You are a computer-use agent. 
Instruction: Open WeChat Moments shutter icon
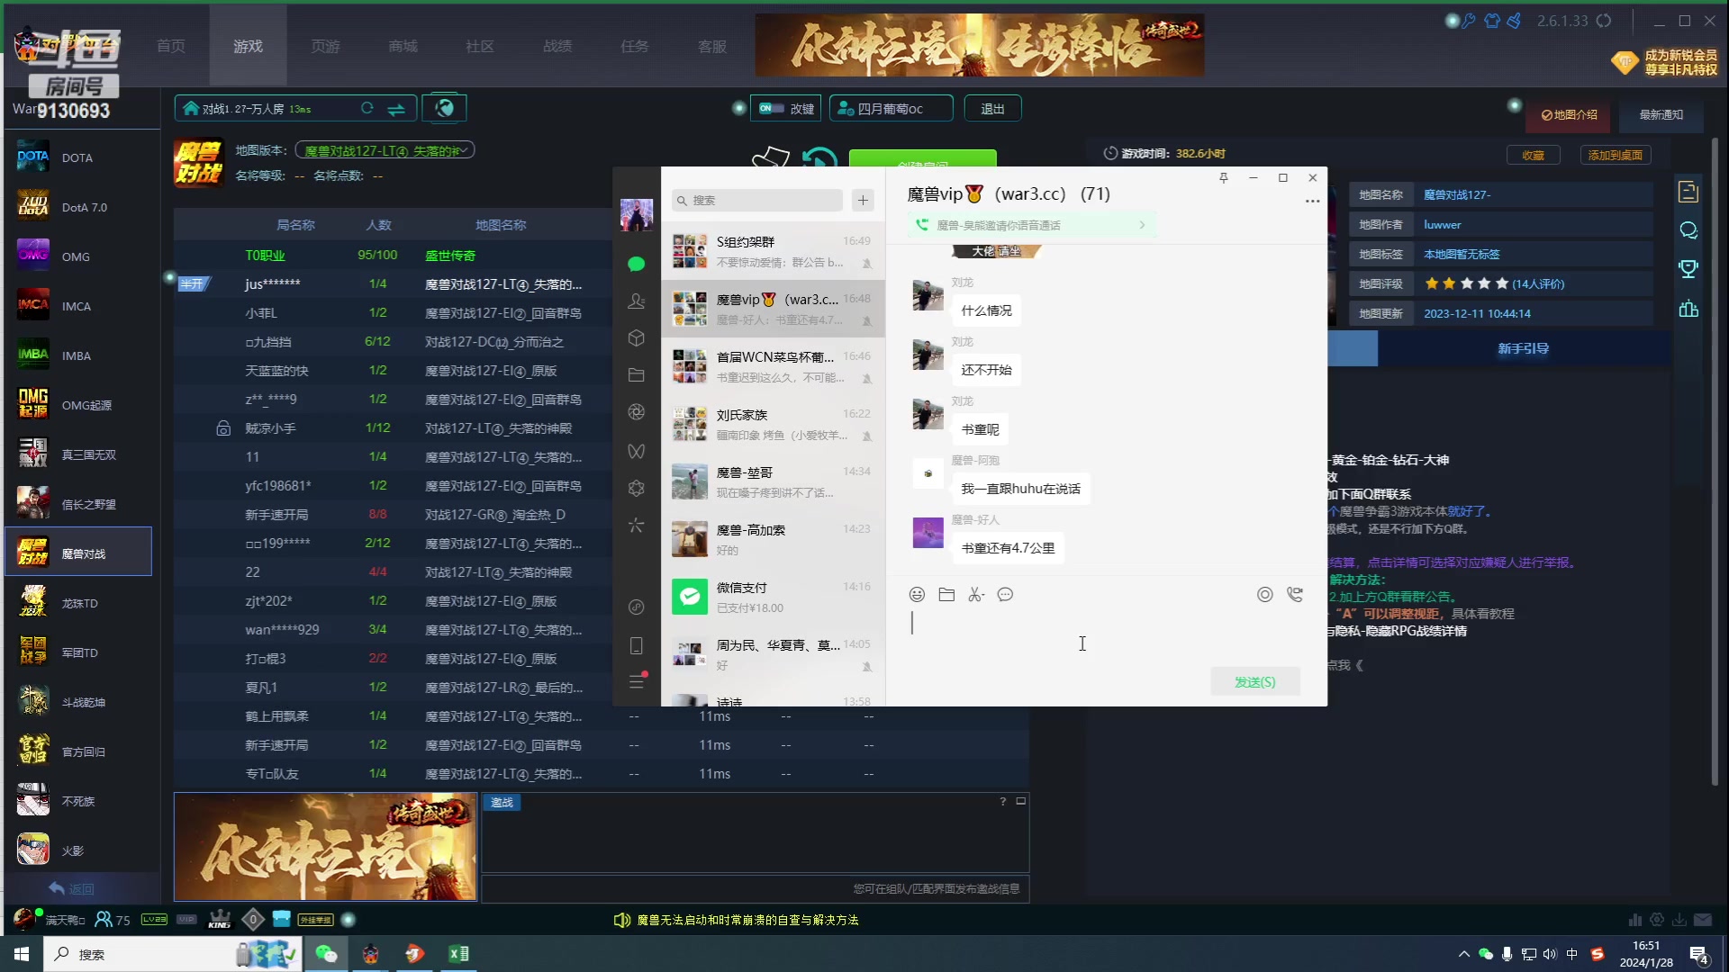(x=637, y=412)
